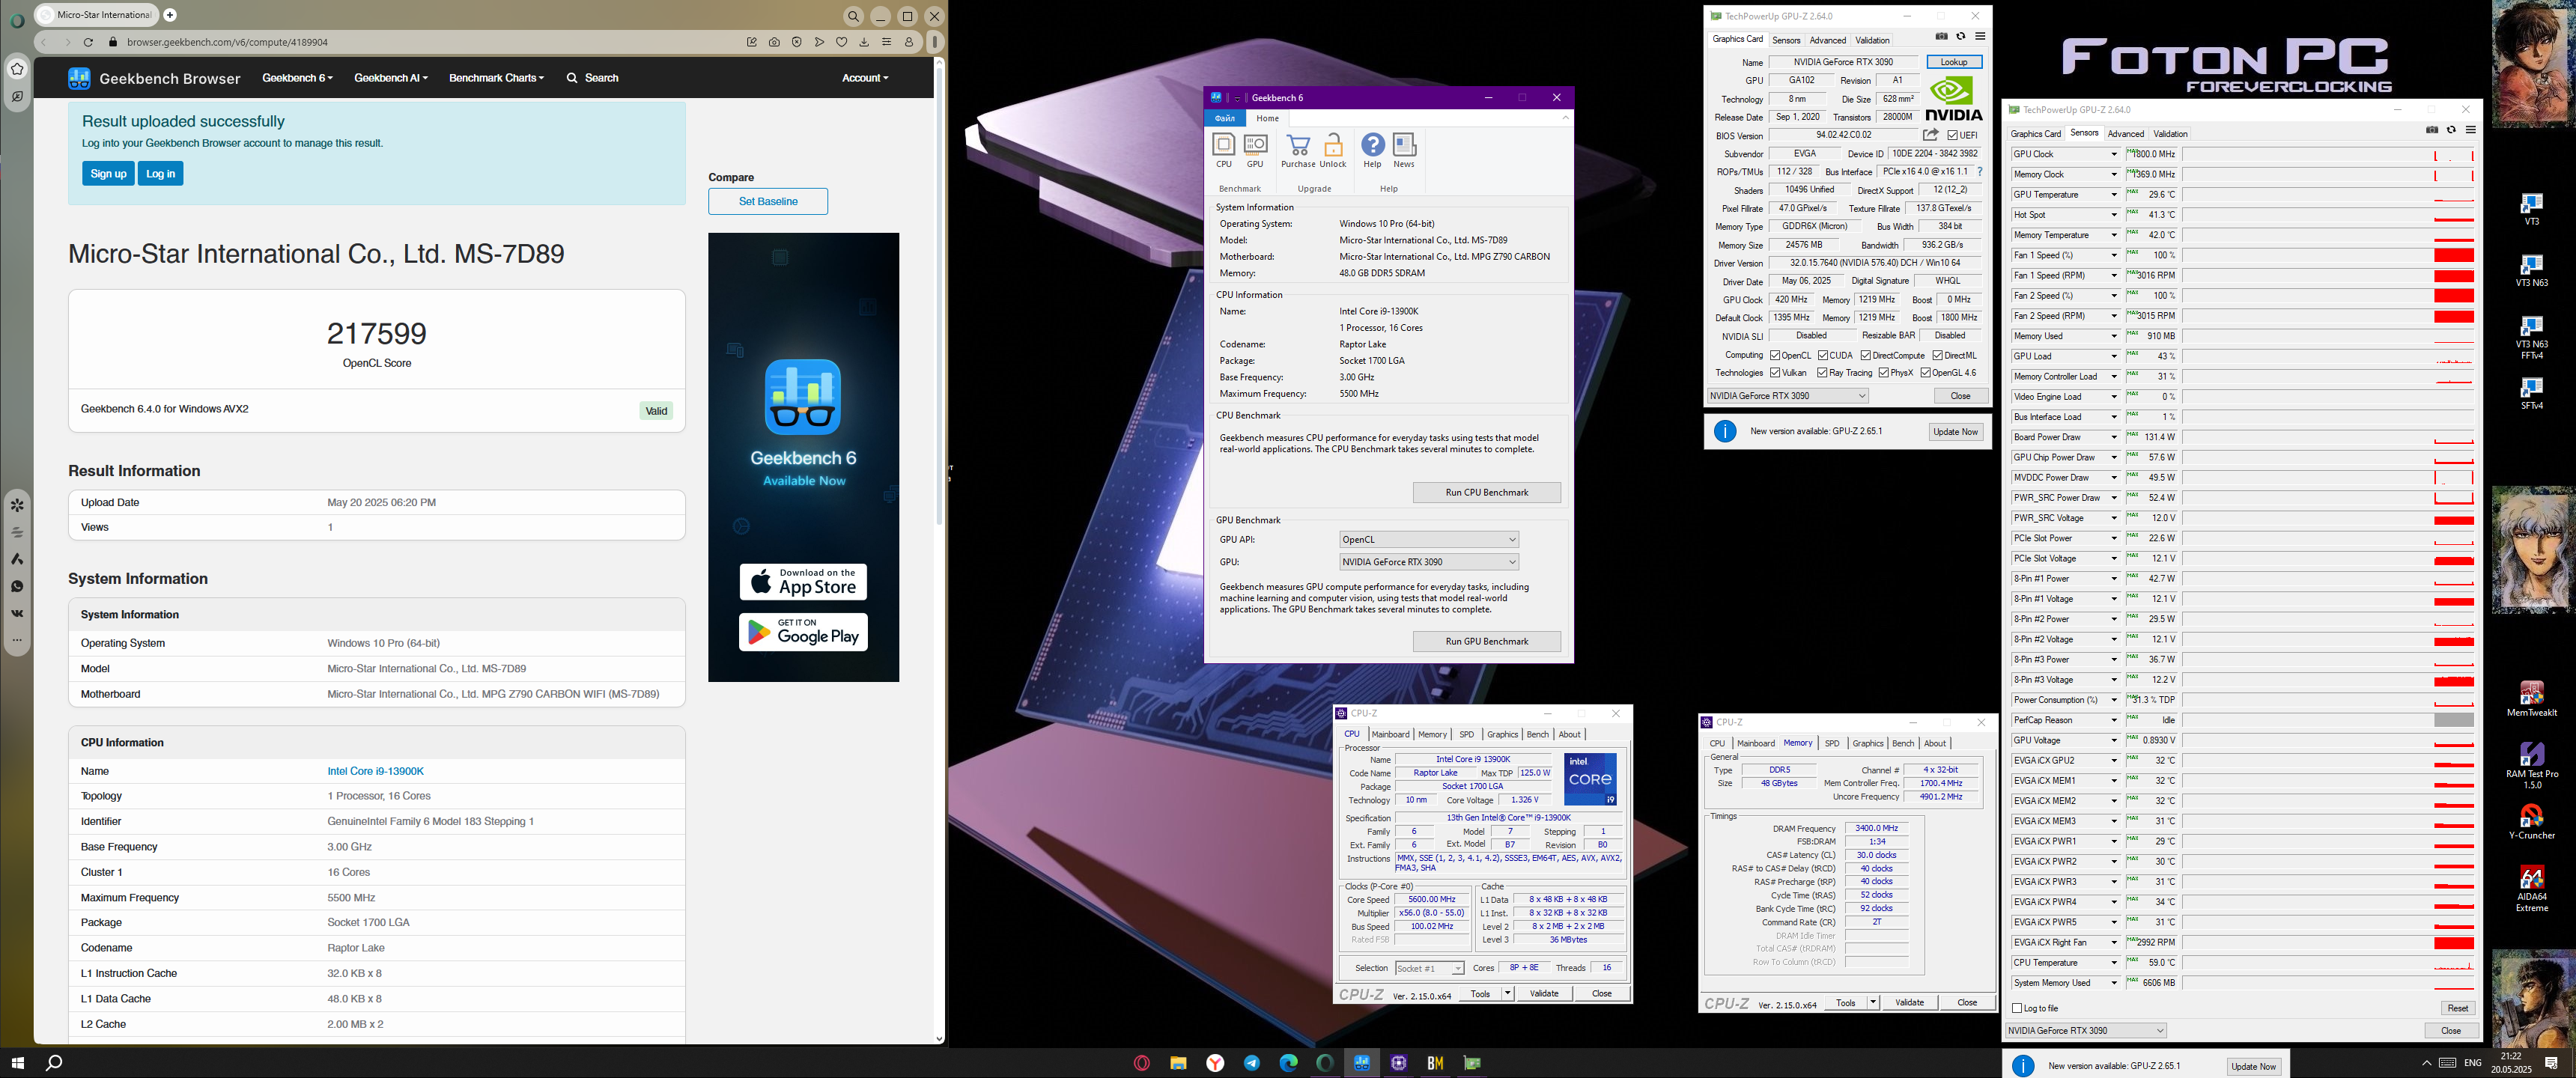This screenshot has width=2576, height=1078.
Task: Click Home ribbon tab in Geekbench 6
Action: coord(1267,118)
